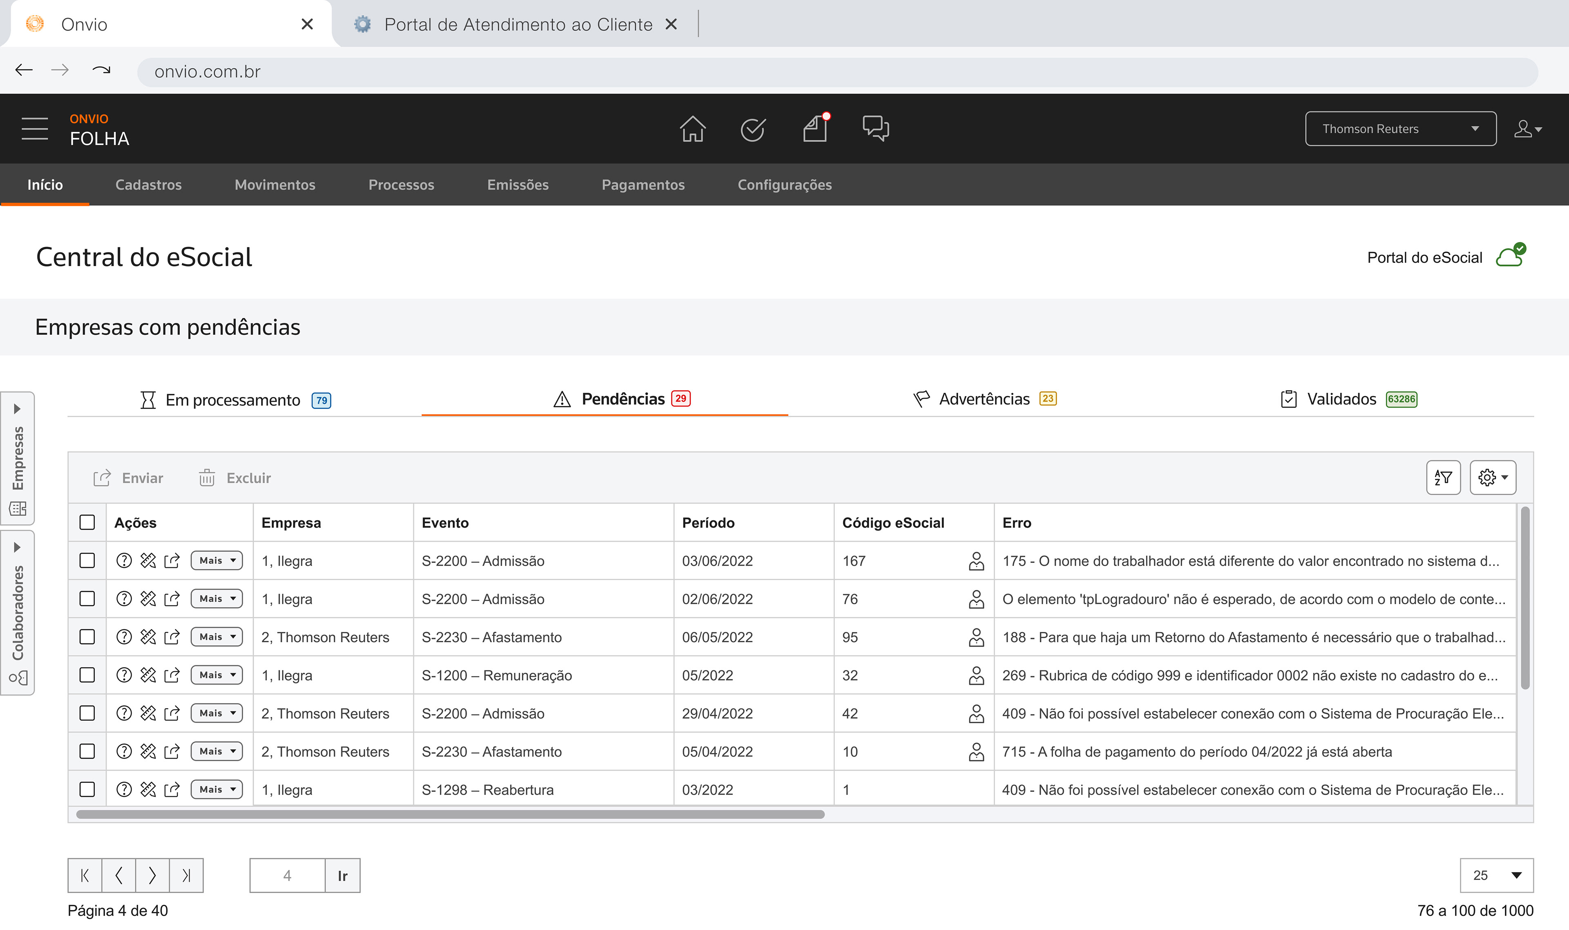Switch to the Advertências tab

985,399
